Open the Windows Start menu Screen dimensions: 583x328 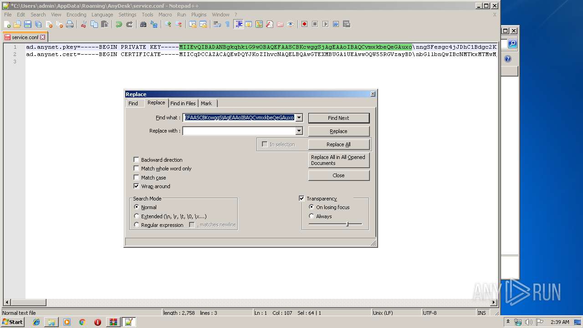tap(13, 322)
